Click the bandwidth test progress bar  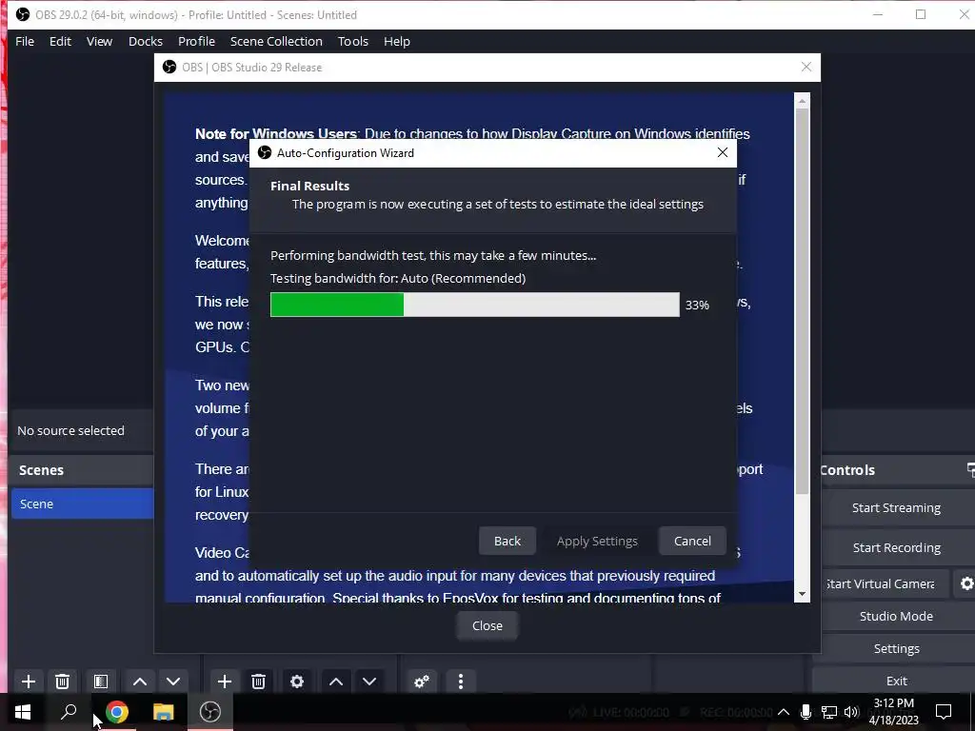475,305
